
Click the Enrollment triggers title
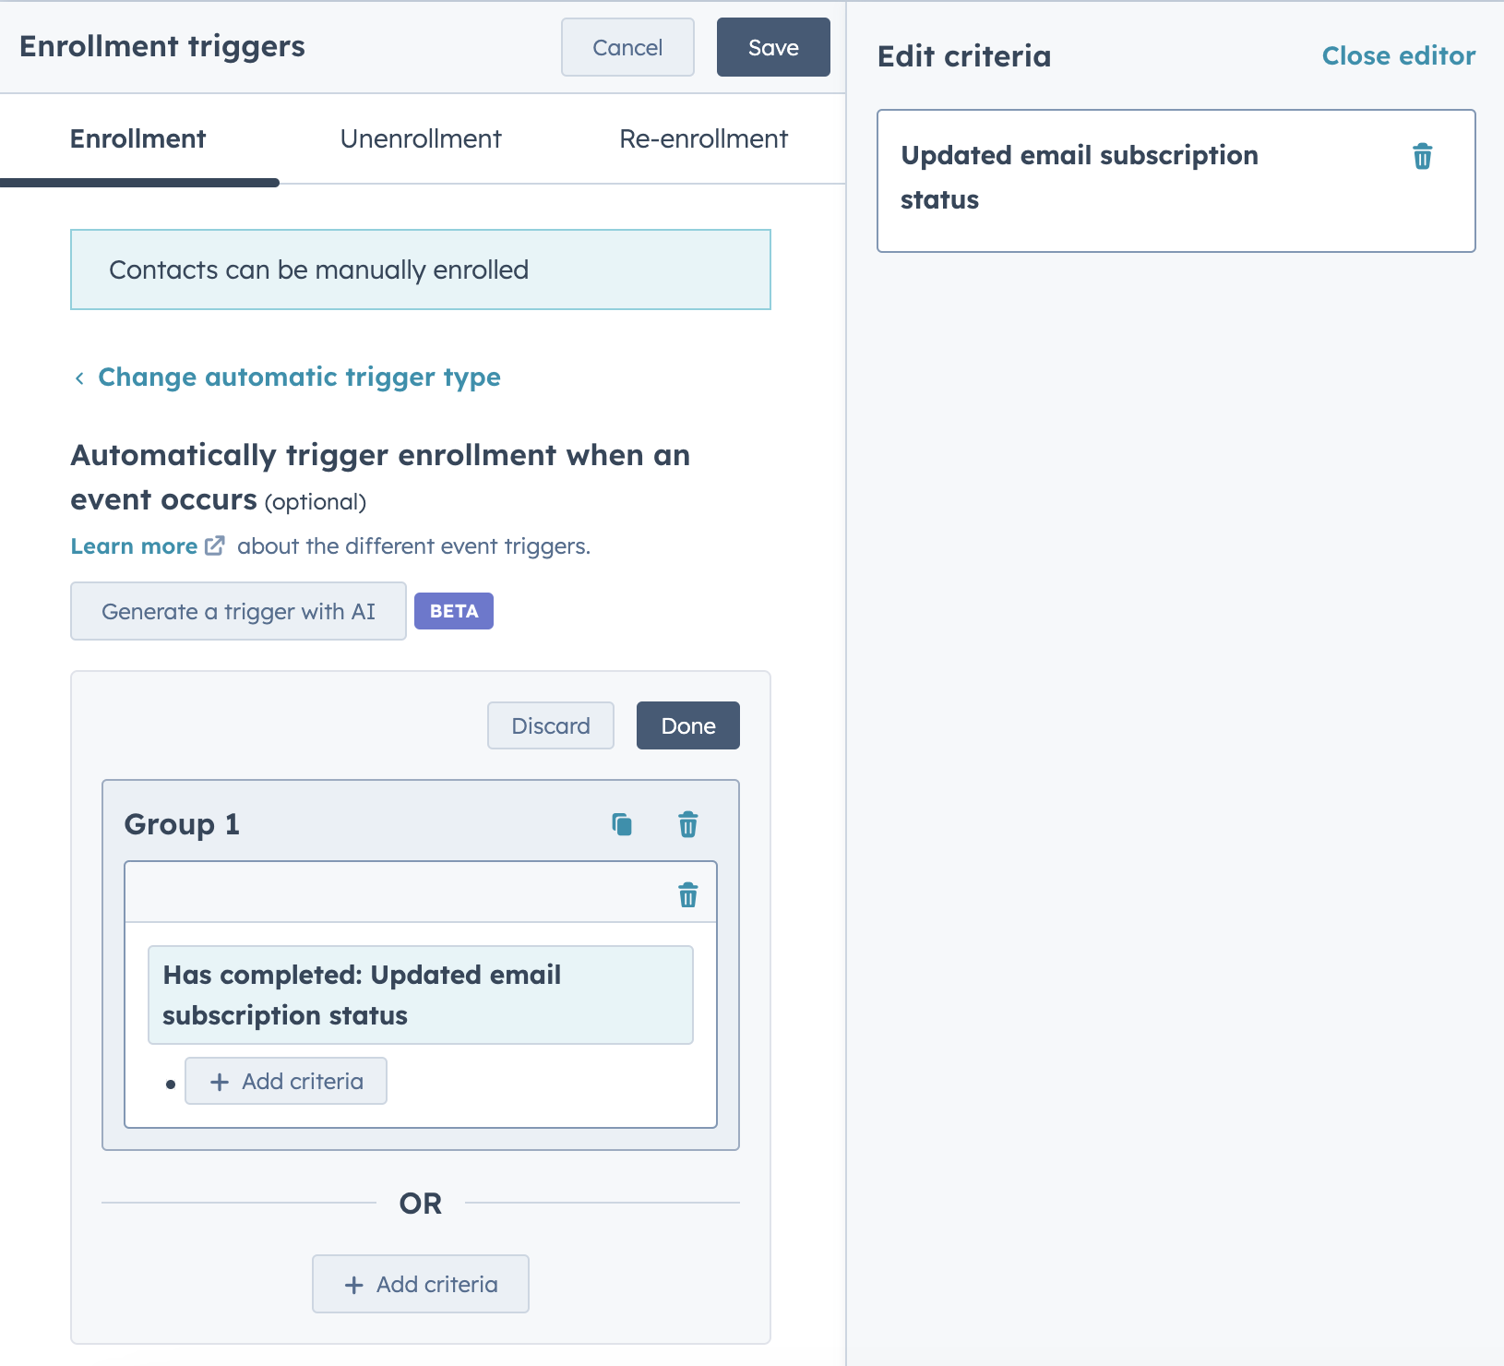162,46
